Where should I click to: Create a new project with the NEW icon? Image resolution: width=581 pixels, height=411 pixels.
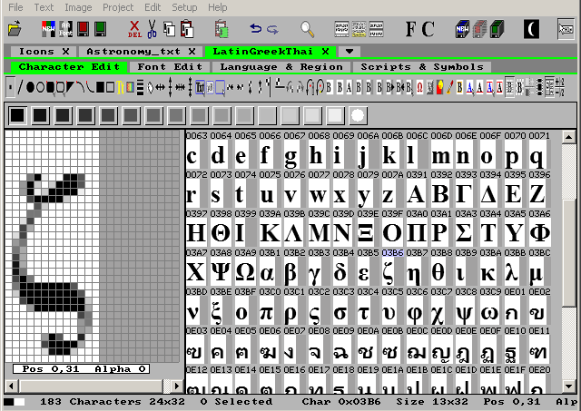point(48,29)
